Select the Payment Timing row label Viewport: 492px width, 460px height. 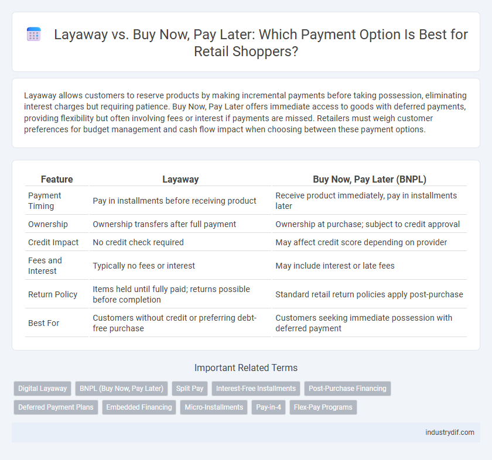click(45, 201)
